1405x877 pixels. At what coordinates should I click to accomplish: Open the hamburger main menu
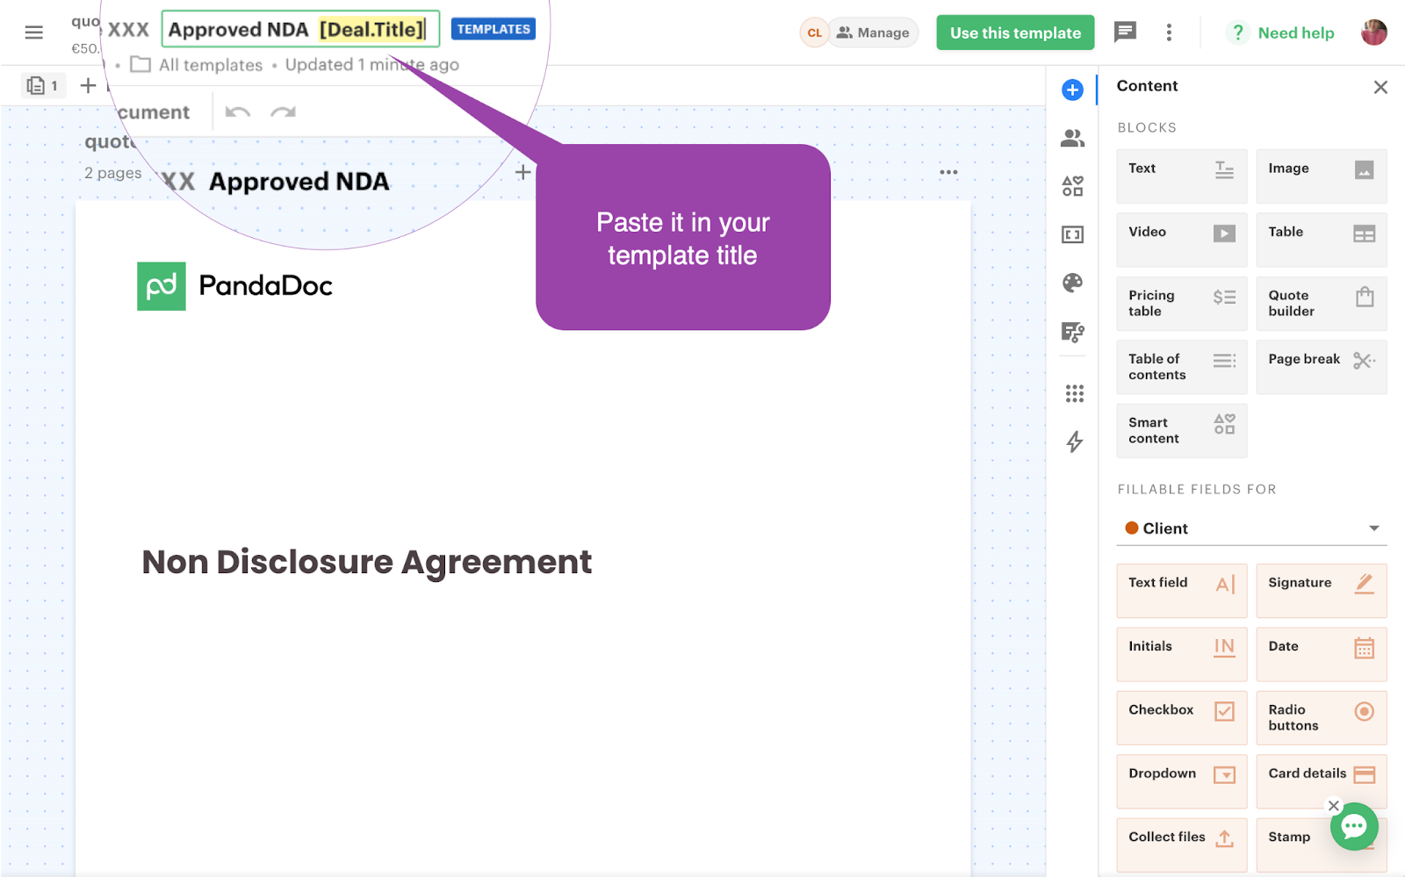point(33,32)
